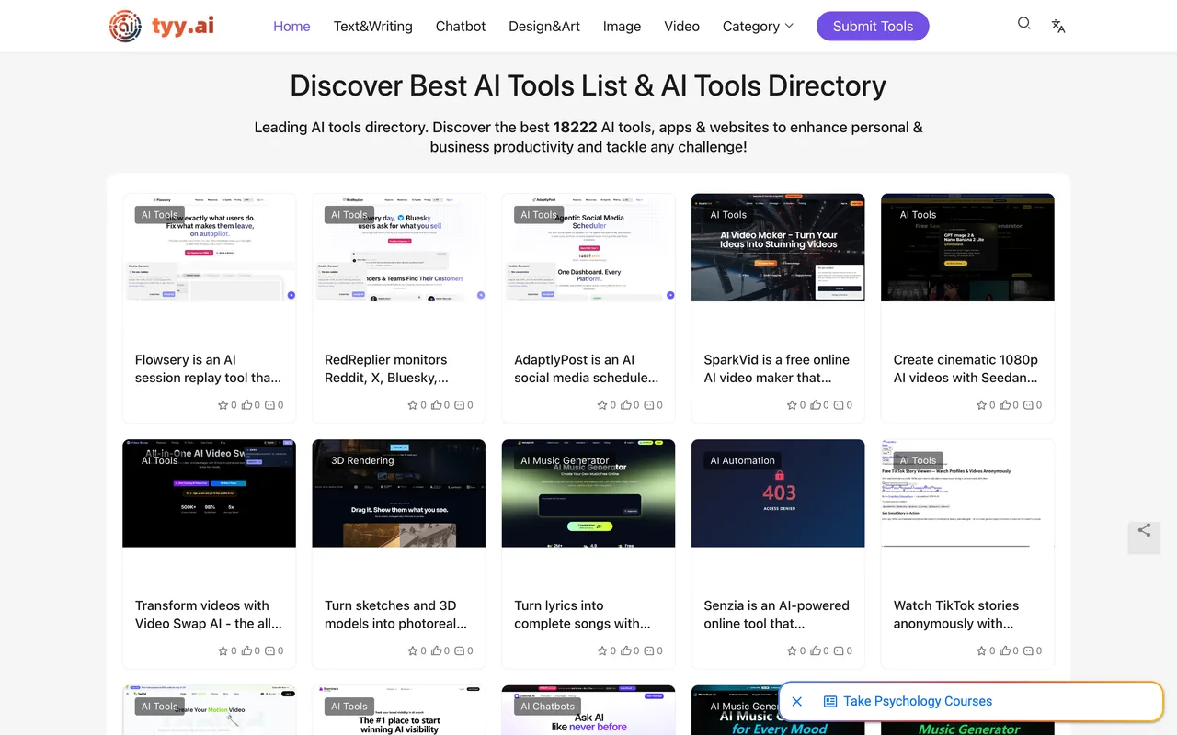Star the Flowsery card

(x=223, y=405)
